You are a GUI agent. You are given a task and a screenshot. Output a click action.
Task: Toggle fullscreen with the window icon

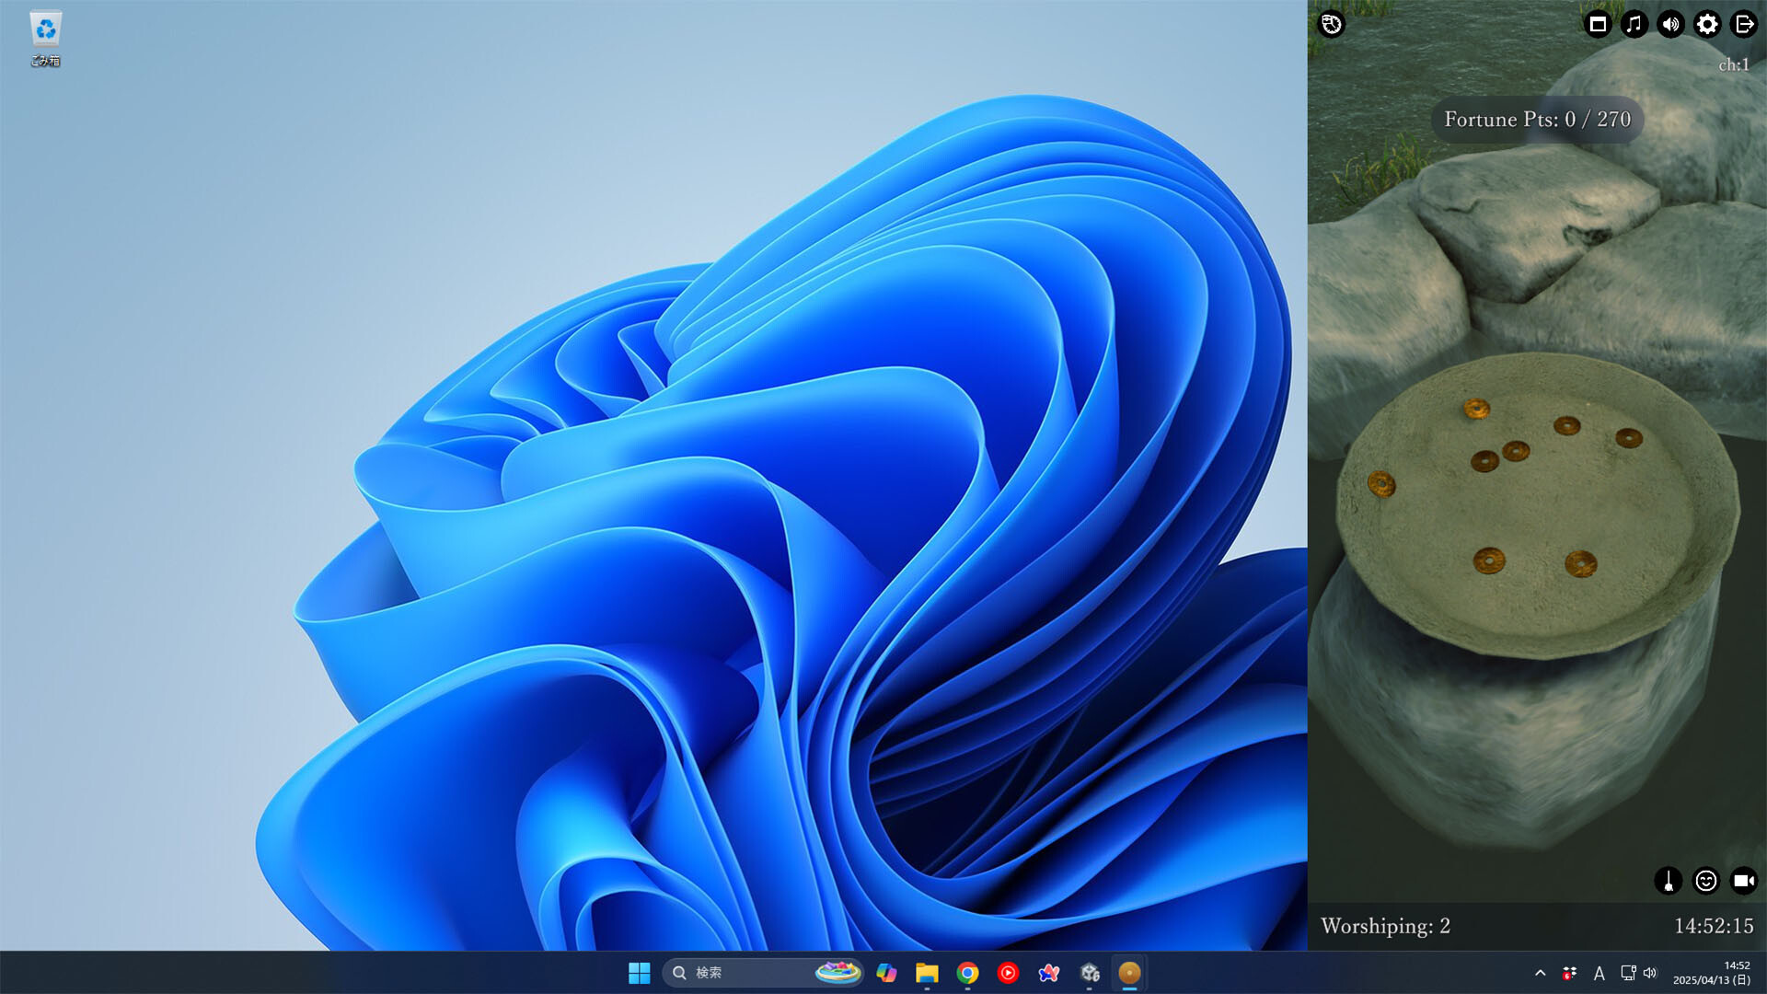(x=1597, y=25)
